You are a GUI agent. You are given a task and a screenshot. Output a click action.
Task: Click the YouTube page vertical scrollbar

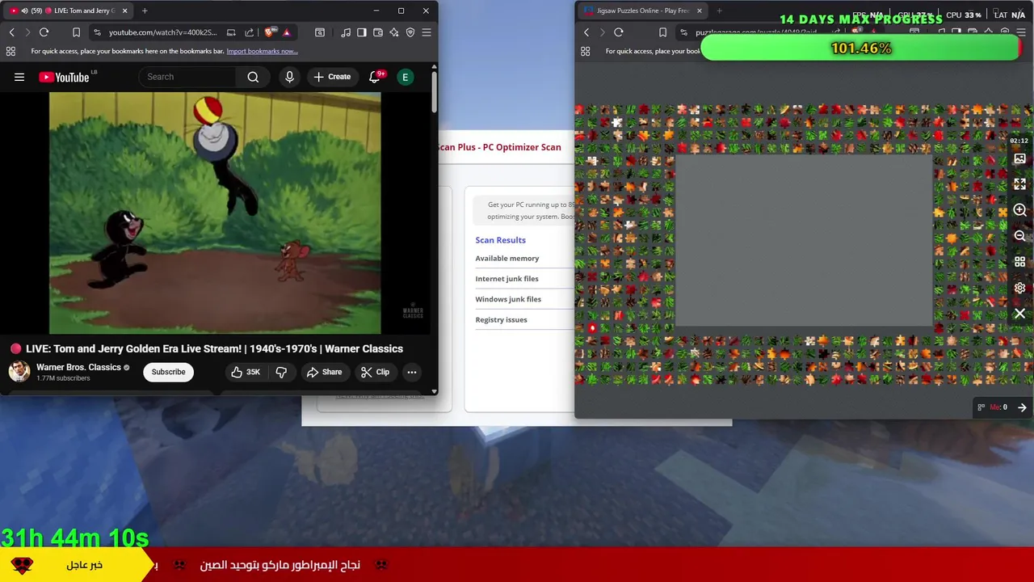(435, 93)
